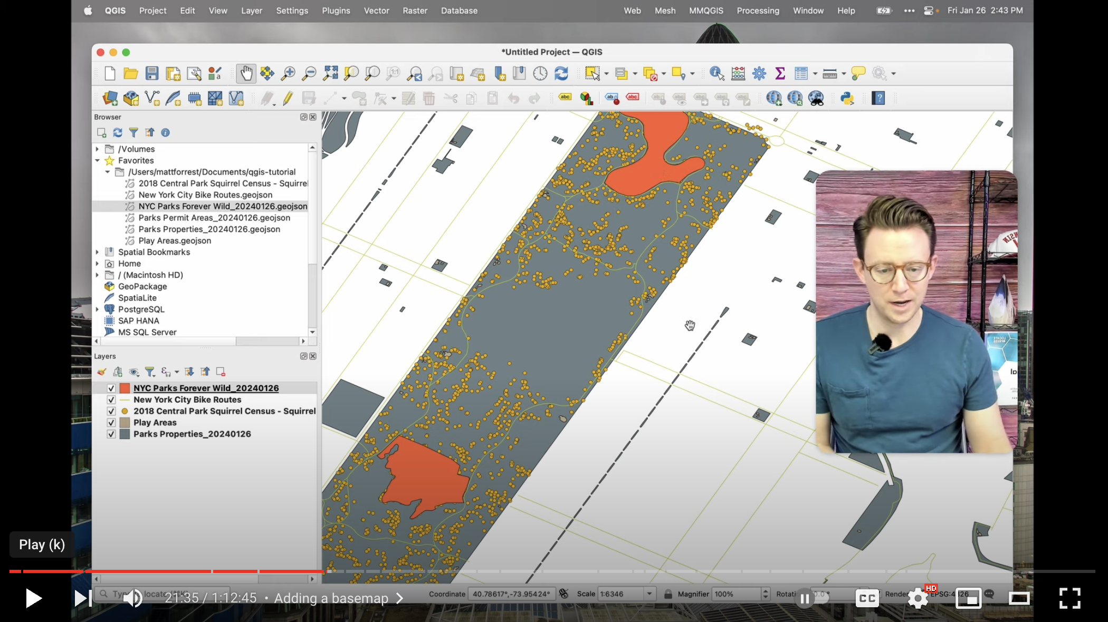Click the New Project icon in QGIS toolbar
The image size is (1108, 622).
pos(110,73)
